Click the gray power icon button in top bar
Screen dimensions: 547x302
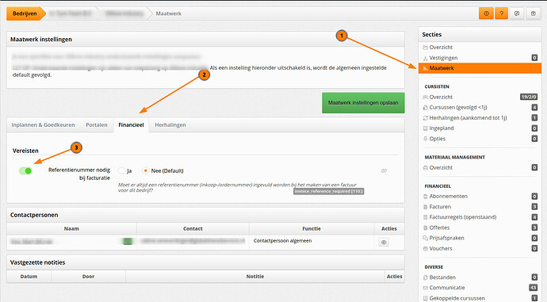click(x=533, y=13)
